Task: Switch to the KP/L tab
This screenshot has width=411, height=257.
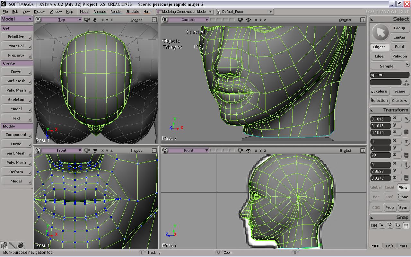Action: 389,246
